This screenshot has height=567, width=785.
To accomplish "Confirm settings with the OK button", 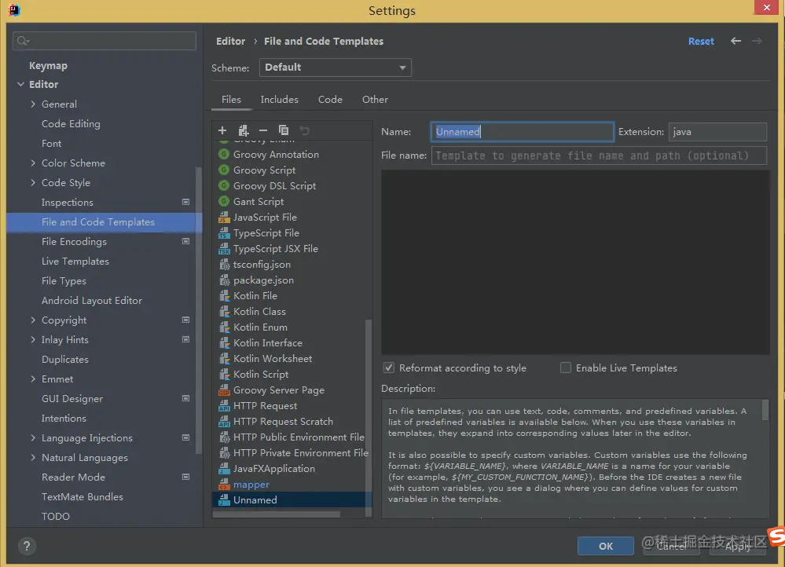I will coord(606,546).
